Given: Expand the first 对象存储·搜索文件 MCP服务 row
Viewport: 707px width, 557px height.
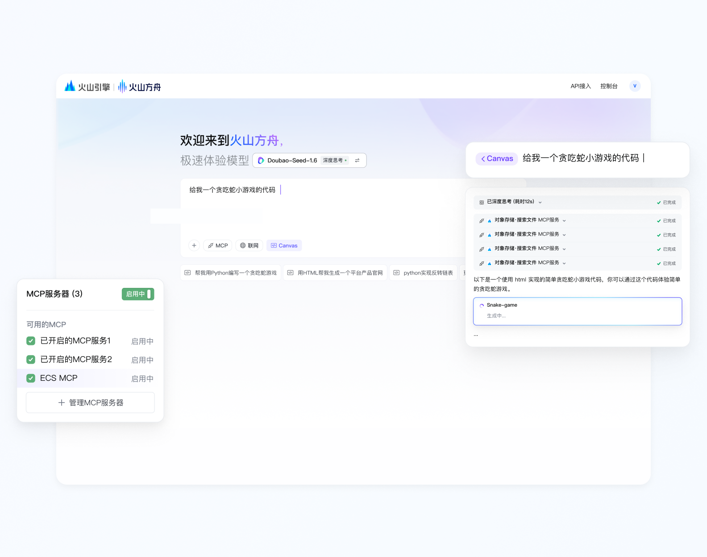Looking at the screenshot, I should pyautogui.click(x=564, y=220).
